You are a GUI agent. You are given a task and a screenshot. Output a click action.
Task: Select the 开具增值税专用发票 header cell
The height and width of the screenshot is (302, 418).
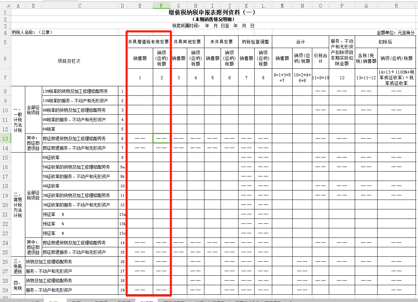[148, 42]
